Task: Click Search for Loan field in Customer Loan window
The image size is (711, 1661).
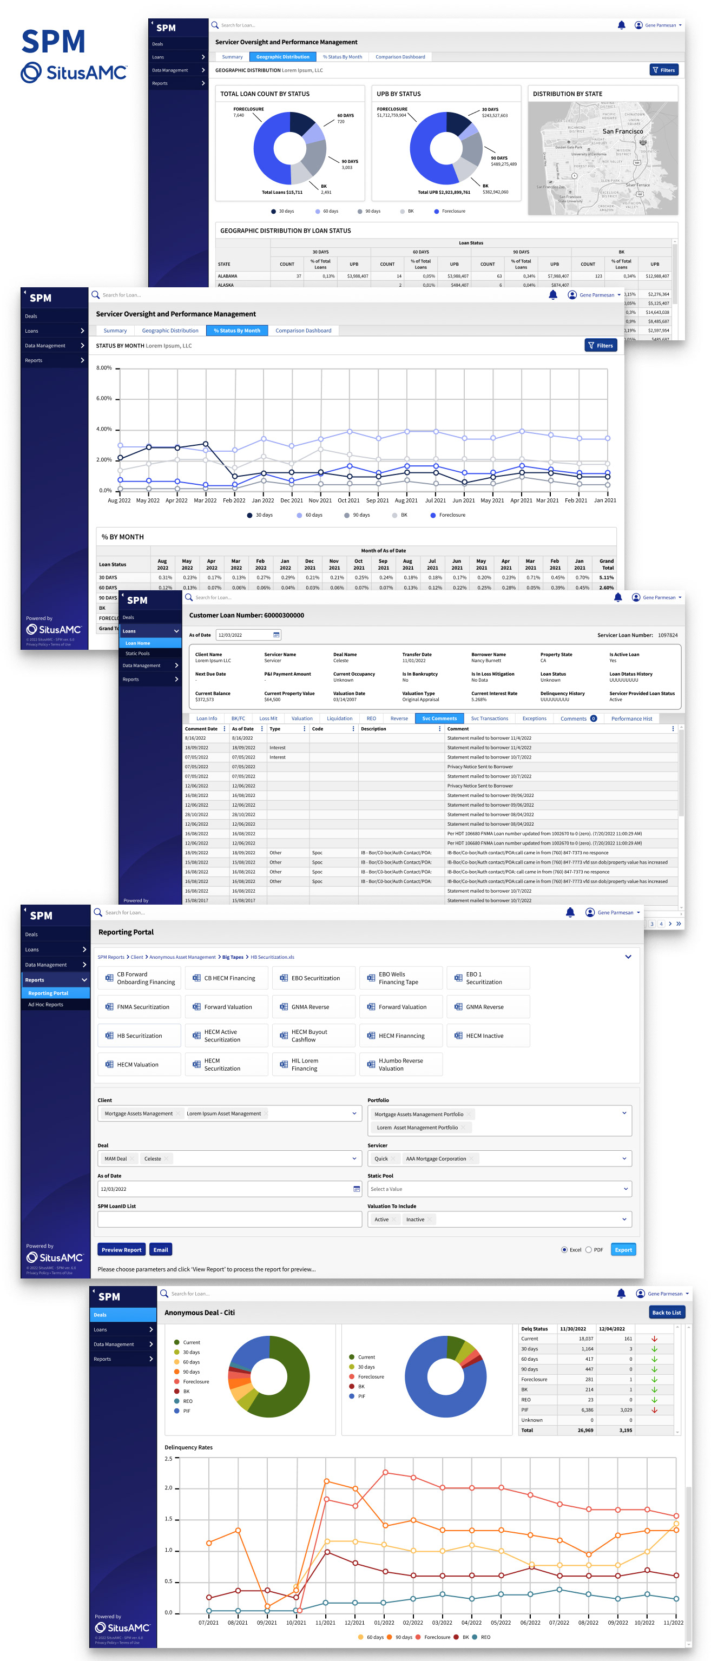Action: click(213, 597)
